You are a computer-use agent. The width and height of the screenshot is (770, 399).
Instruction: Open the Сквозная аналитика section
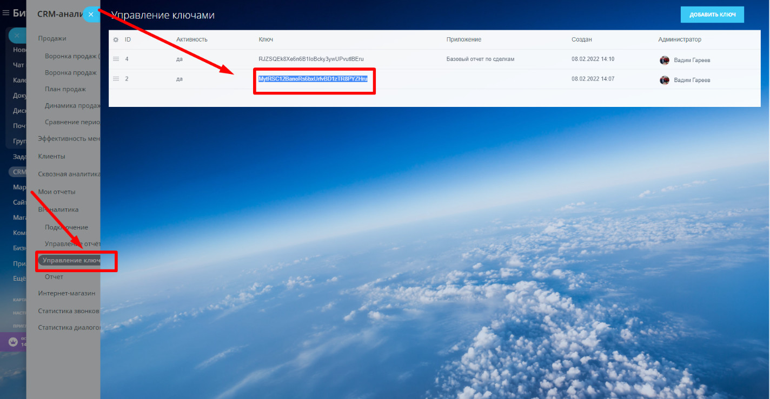click(x=69, y=174)
